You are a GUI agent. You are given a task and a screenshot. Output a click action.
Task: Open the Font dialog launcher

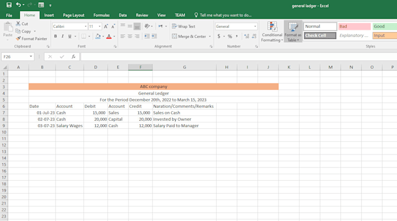[115, 47]
